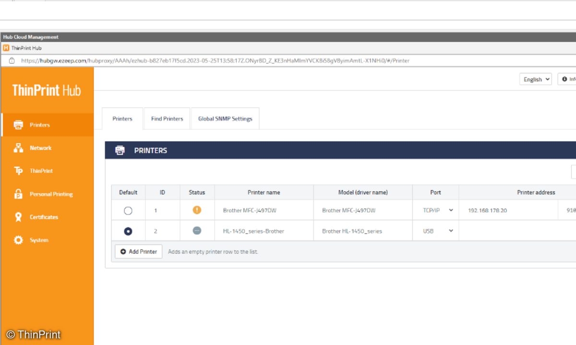Image resolution: width=576 pixels, height=345 pixels.
Task: Click the orange warning status icon for Brother MFC-J497DW
Action: [197, 210]
